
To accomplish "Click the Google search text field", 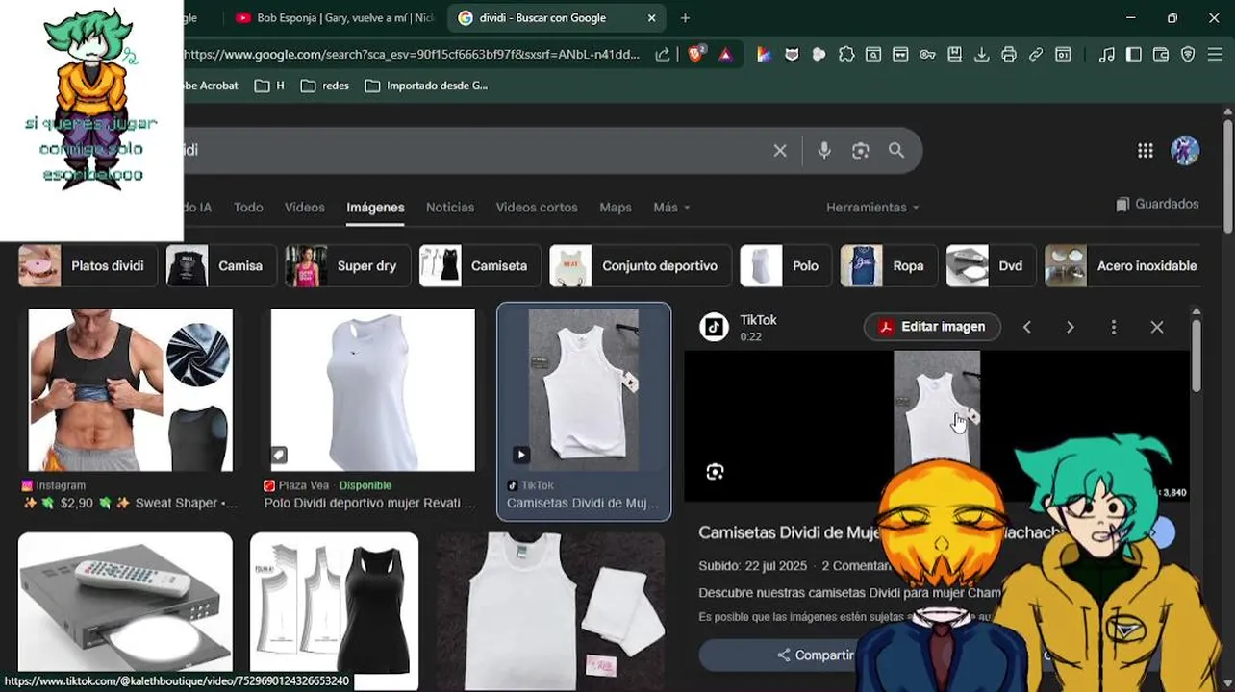I will pos(471,150).
